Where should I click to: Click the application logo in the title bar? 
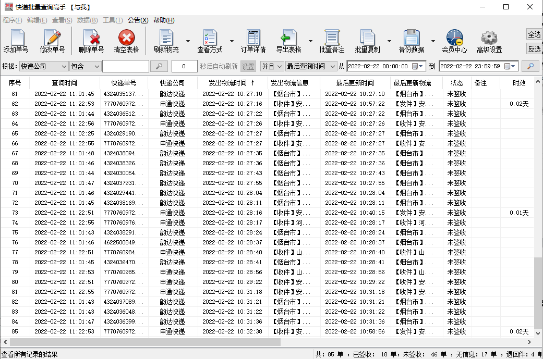(x=9, y=7)
